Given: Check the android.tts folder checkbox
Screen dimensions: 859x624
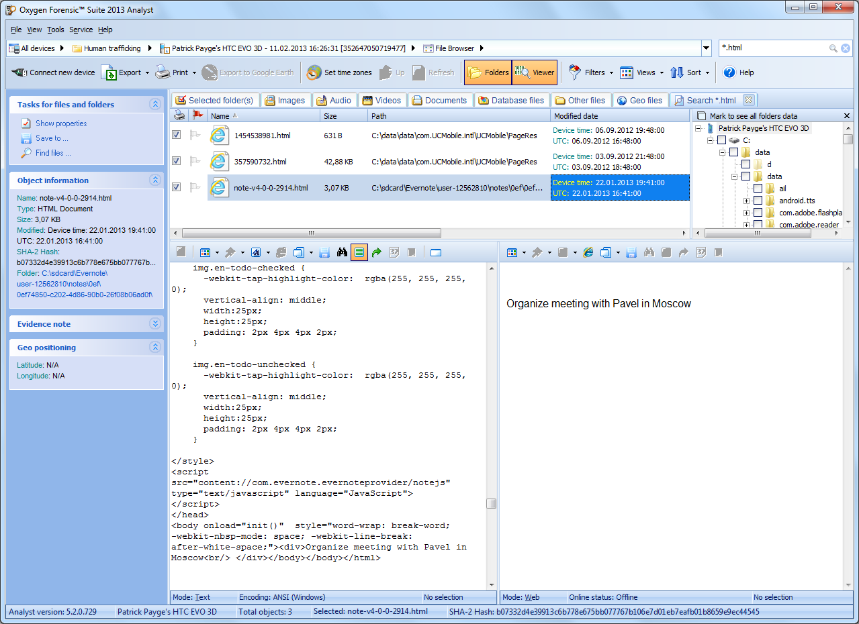Looking at the screenshot, I should pos(758,201).
